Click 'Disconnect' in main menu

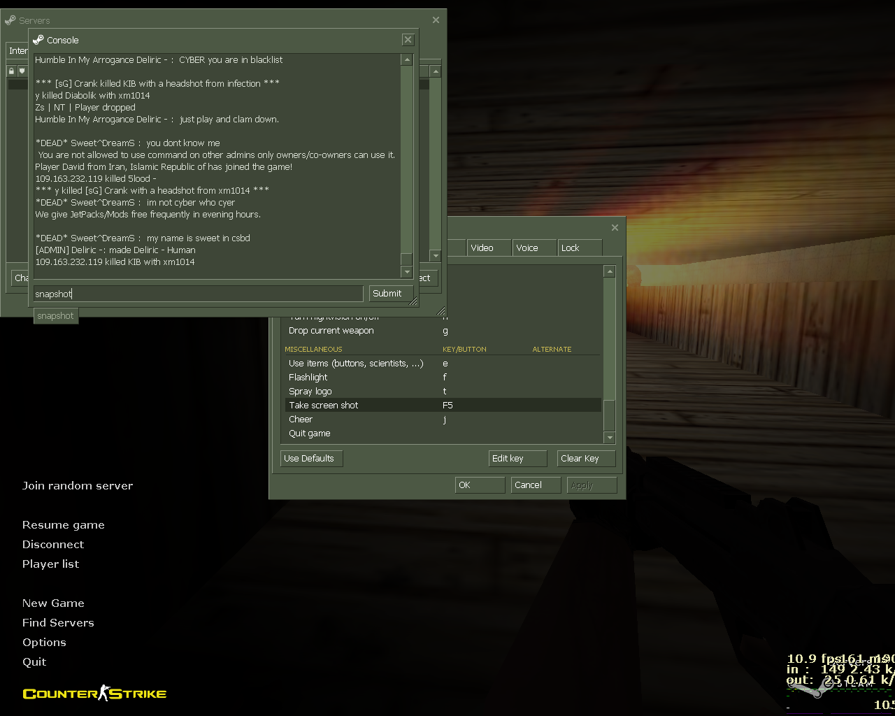point(53,544)
